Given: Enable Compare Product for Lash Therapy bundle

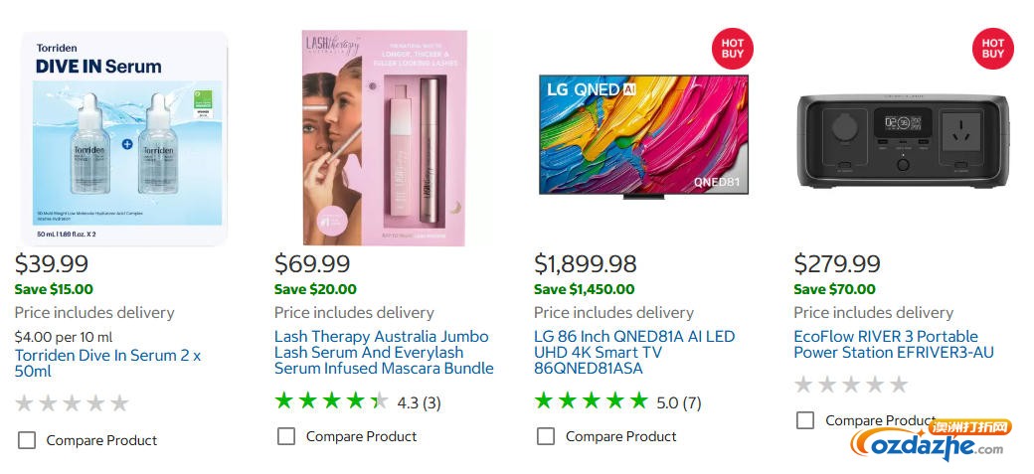Looking at the screenshot, I should [286, 436].
